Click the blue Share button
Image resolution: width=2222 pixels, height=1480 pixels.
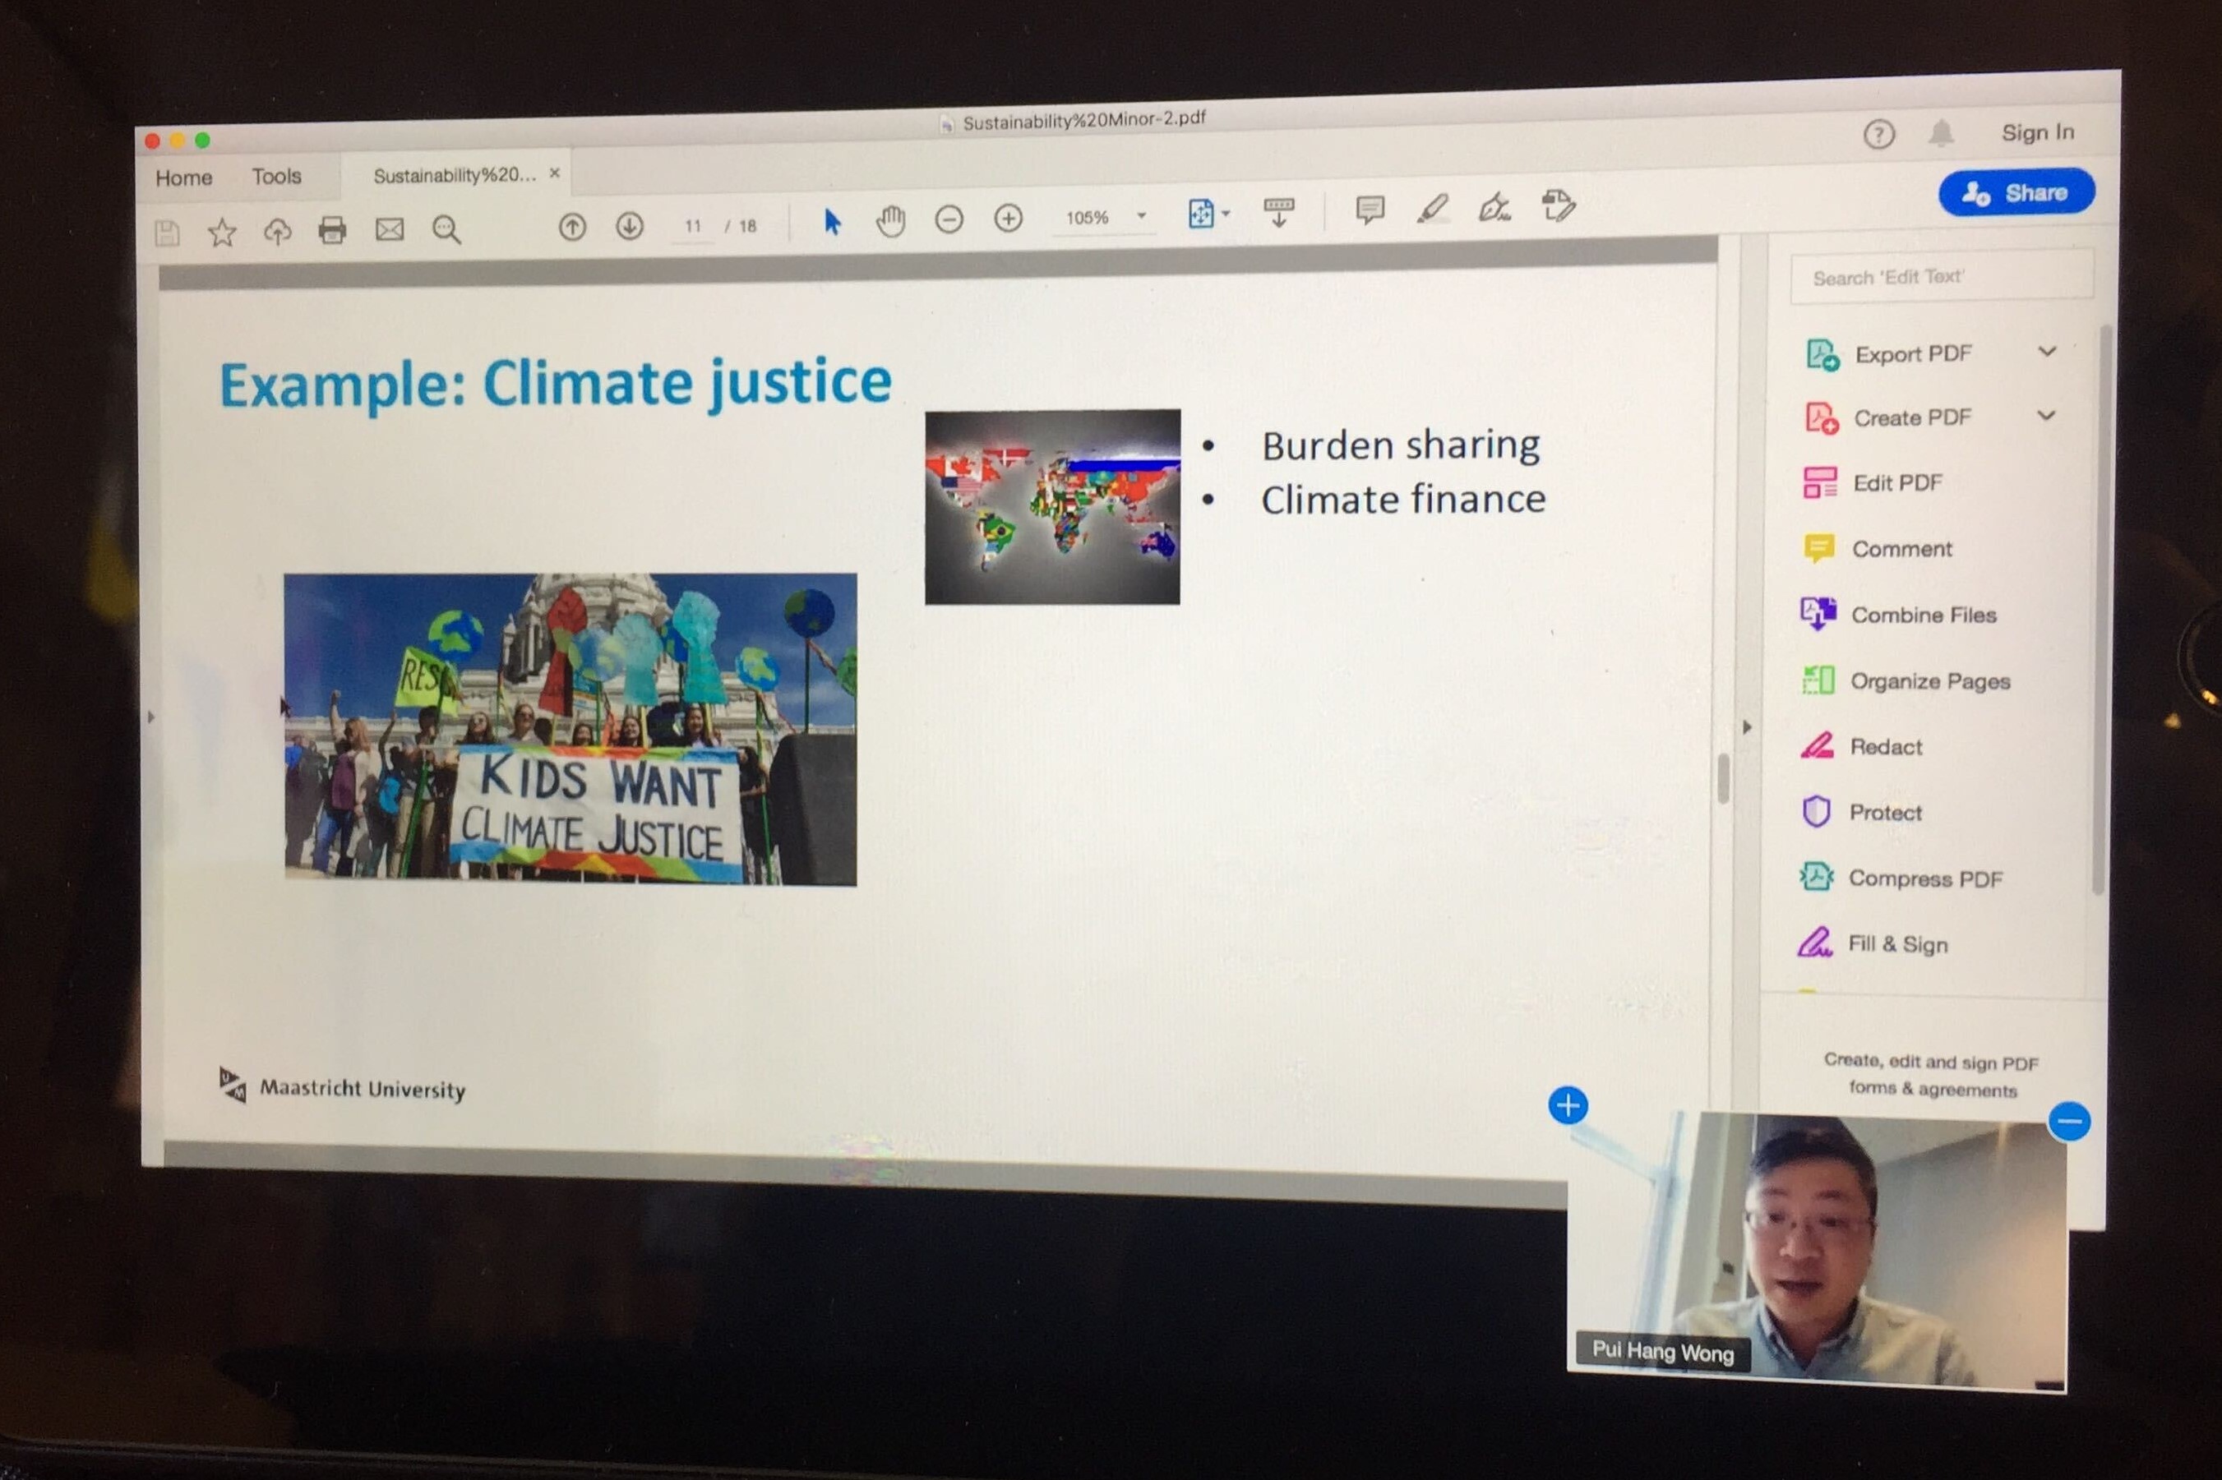tap(2016, 192)
